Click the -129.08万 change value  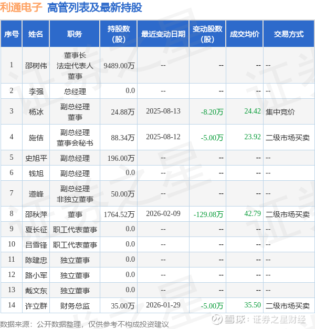pos(208,214)
